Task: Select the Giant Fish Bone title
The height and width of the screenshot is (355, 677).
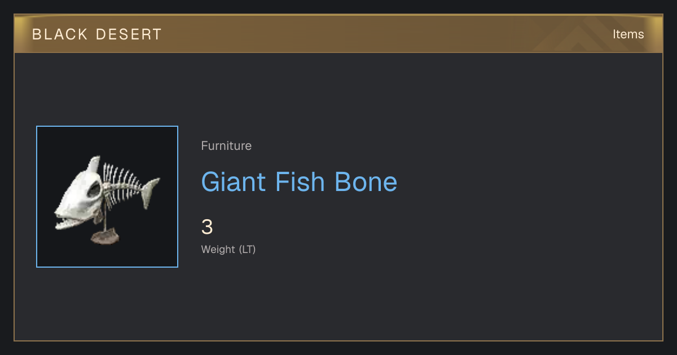Action: [x=299, y=182]
